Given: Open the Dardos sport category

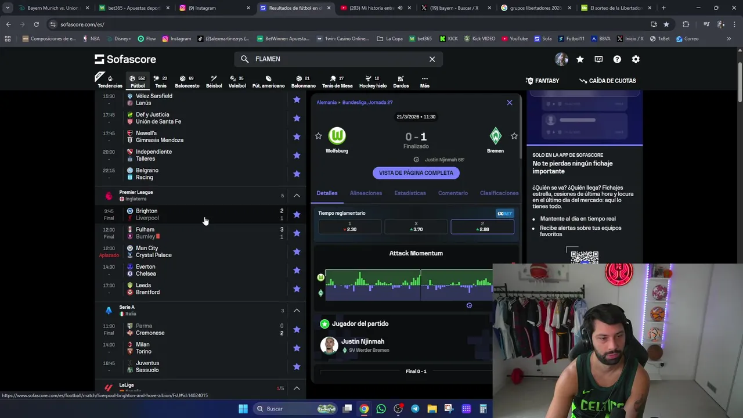Looking at the screenshot, I should coord(401,81).
